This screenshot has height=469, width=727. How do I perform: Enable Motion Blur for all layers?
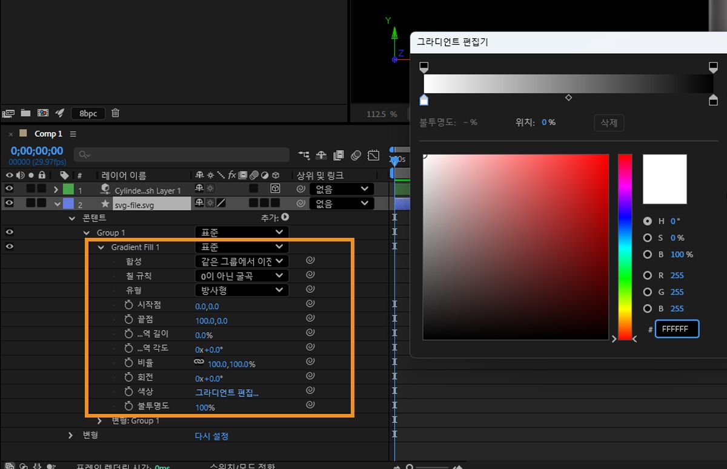pyautogui.click(x=355, y=155)
